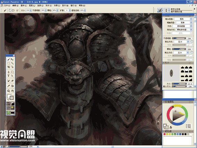Open the 不透明度 opacity dropdown in property bar
This screenshot has width=197, height=148.
[46, 10]
